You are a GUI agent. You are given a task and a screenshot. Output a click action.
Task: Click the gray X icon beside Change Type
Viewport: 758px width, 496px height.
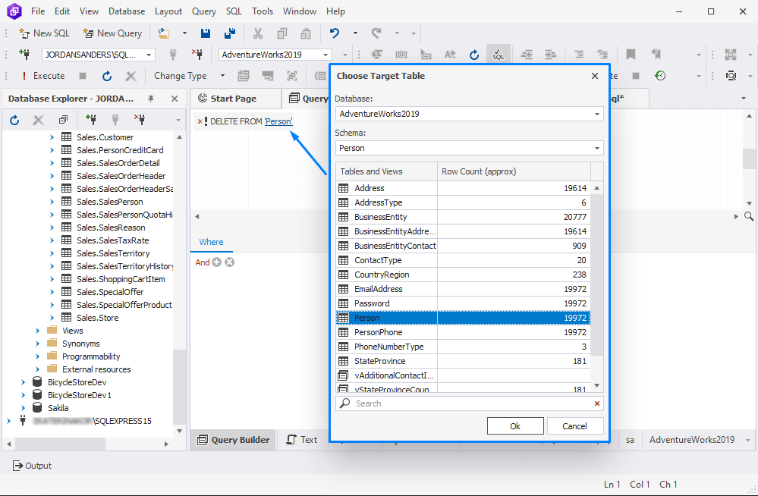(131, 76)
